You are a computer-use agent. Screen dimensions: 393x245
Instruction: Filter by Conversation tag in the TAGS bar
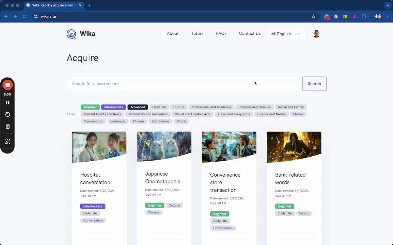click(x=94, y=121)
